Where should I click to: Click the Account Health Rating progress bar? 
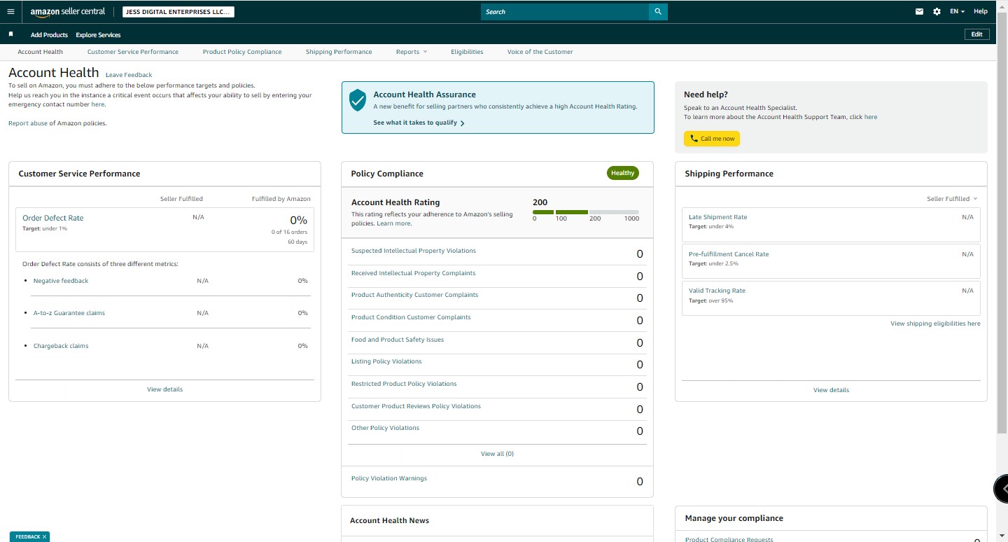[x=586, y=212]
